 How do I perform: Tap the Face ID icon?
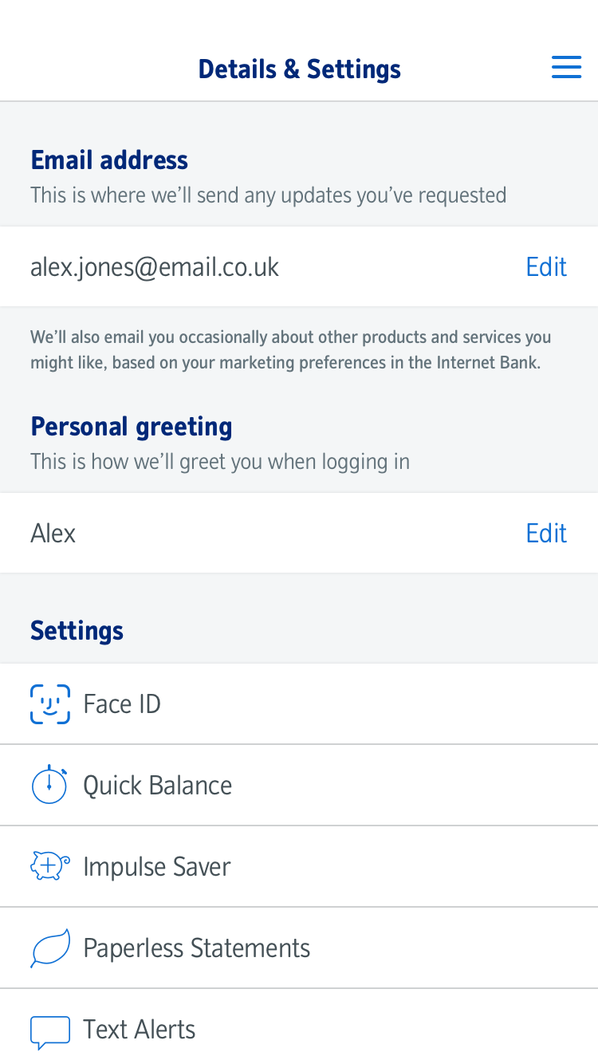click(49, 704)
